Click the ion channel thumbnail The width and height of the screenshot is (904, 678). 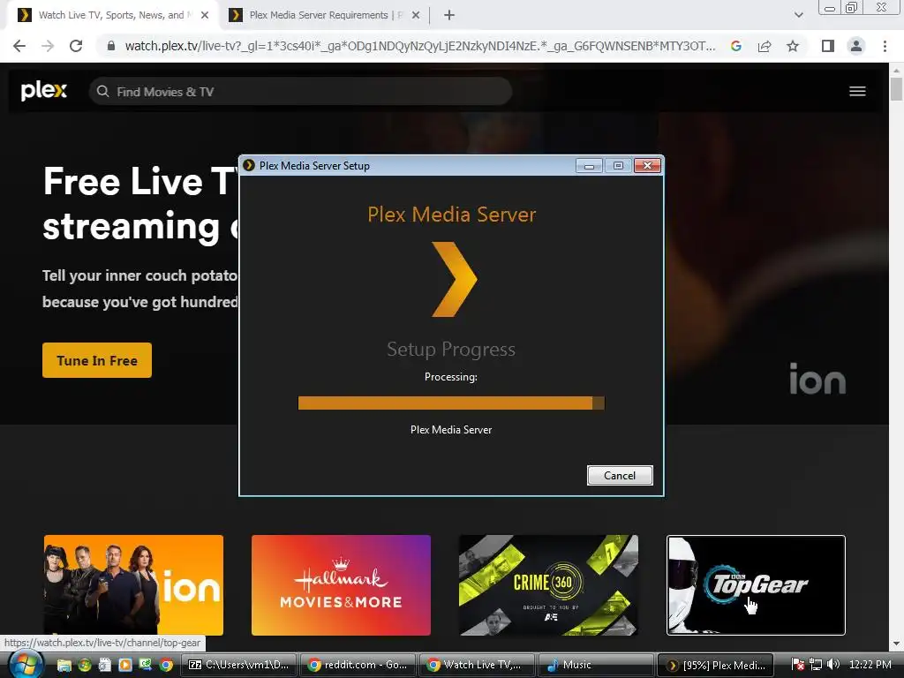[133, 584]
